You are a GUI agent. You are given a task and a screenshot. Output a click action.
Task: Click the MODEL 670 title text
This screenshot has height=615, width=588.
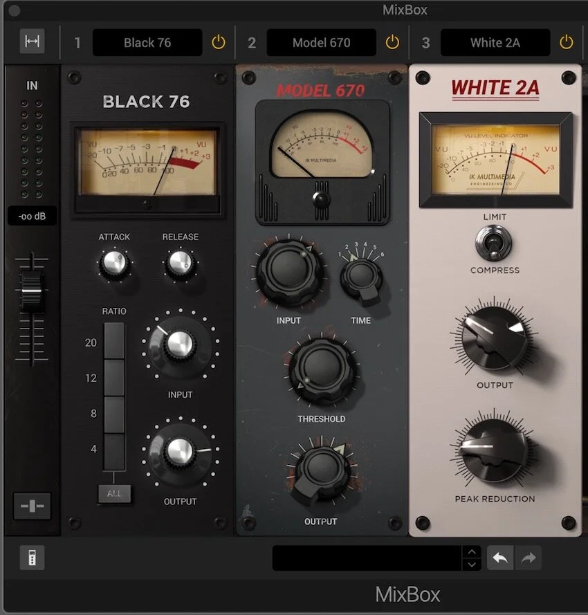point(321,91)
